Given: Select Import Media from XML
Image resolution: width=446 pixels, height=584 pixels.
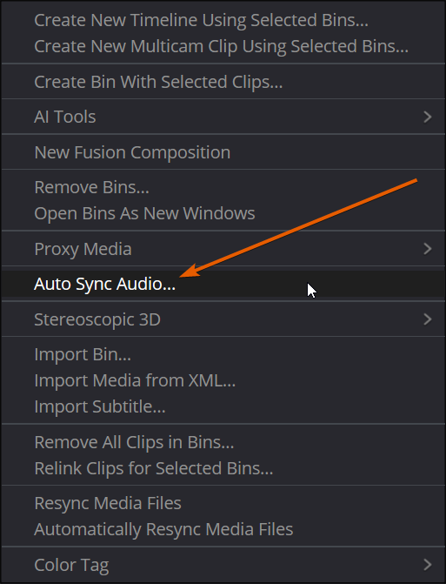Looking at the screenshot, I should [x=223, y=380].
